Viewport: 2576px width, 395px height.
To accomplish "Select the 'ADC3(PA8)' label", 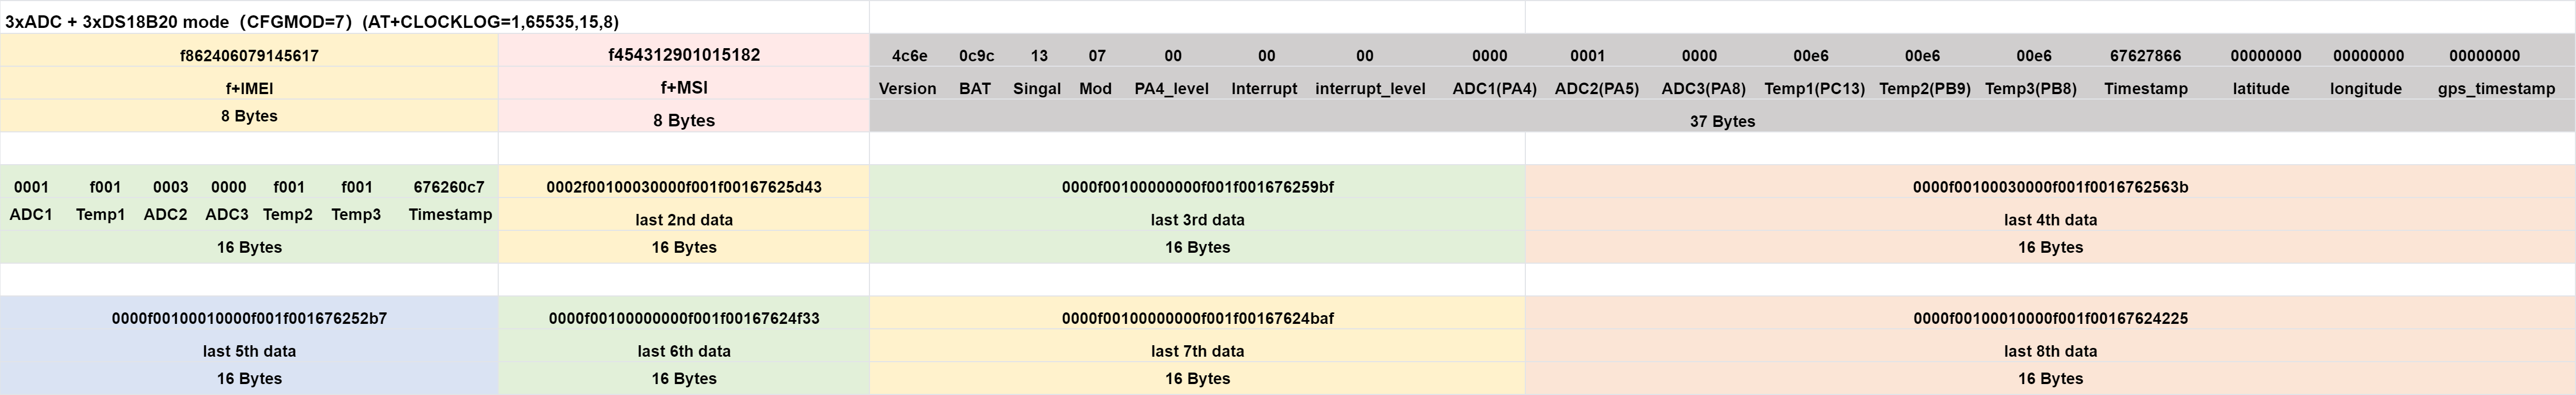I will tap(1703, 89).
